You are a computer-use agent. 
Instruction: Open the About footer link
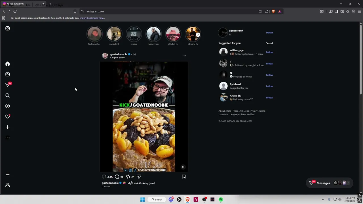pyautogui.click(x=221, y=111)
